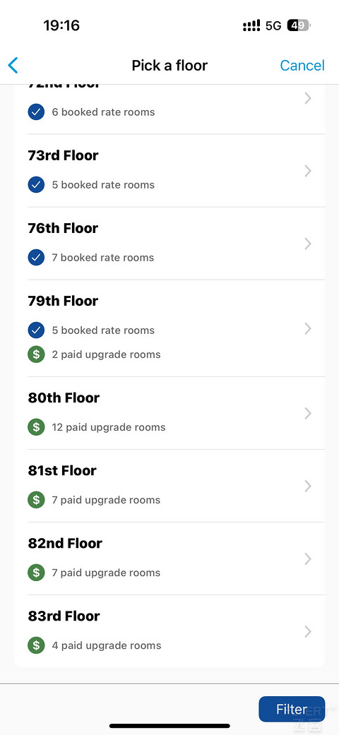The width and height of the screenshot is (339, 735).
Task: Tap paid upgrade dollar icon on 79th Floor
Action: 36,354
